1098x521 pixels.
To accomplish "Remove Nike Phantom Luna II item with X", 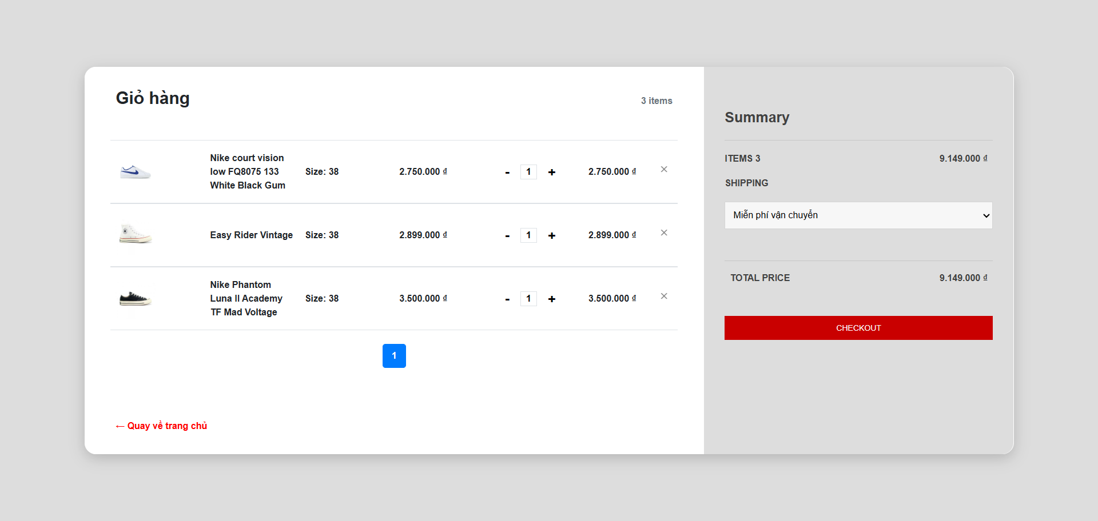I will click(x=664, y=296).
